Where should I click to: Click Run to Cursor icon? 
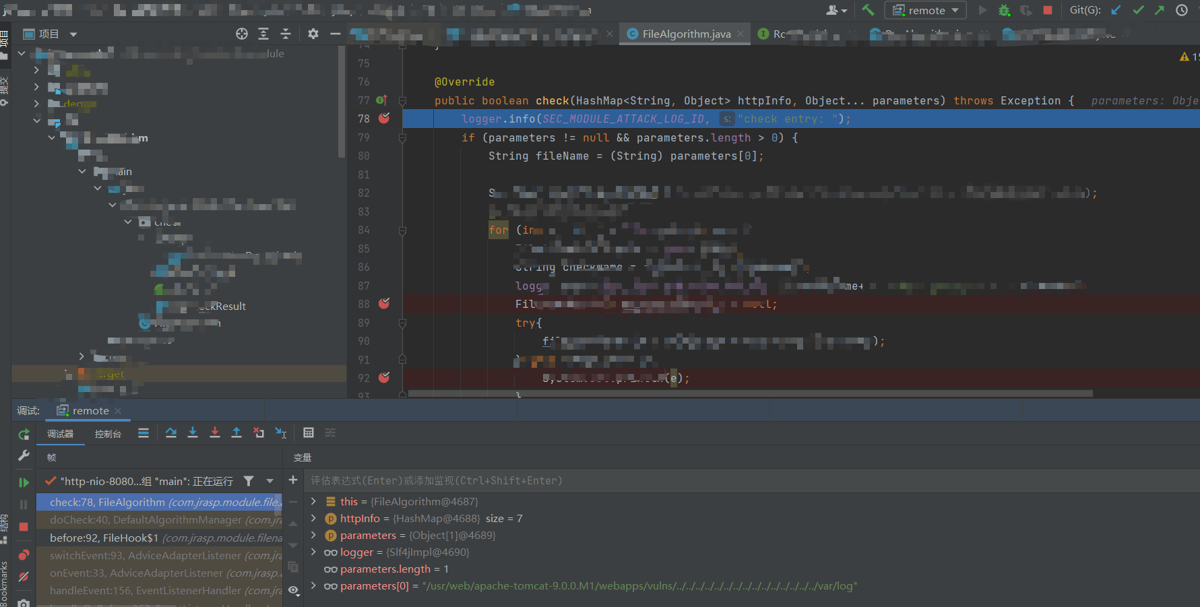click(x=281, y=433)
